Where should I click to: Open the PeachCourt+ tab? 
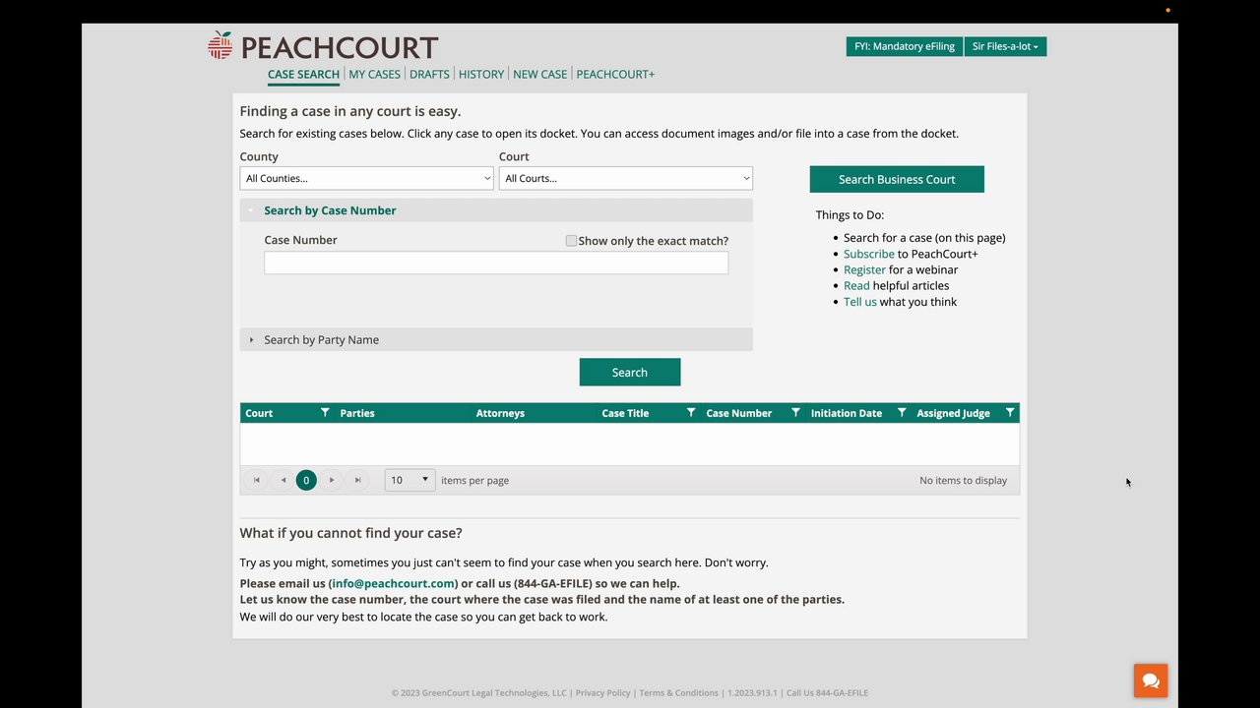pos(615,74)
